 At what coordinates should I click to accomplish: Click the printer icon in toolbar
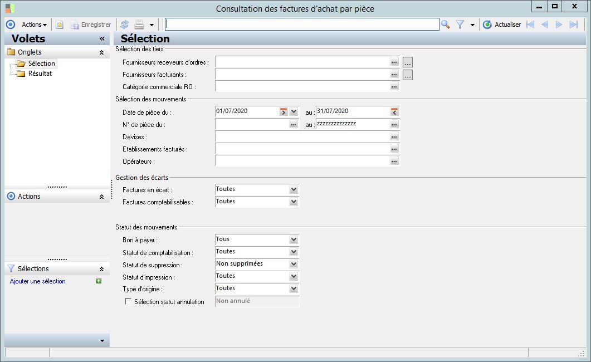tap(139, 25)
